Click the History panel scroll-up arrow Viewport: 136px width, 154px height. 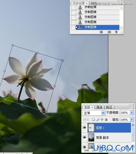click(x=121, y=8)
